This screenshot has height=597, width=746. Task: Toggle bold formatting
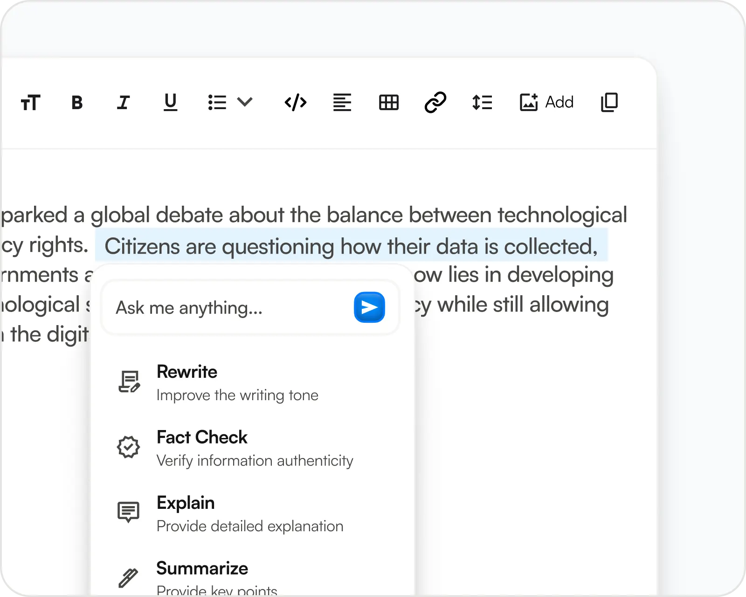coord(77,102)
